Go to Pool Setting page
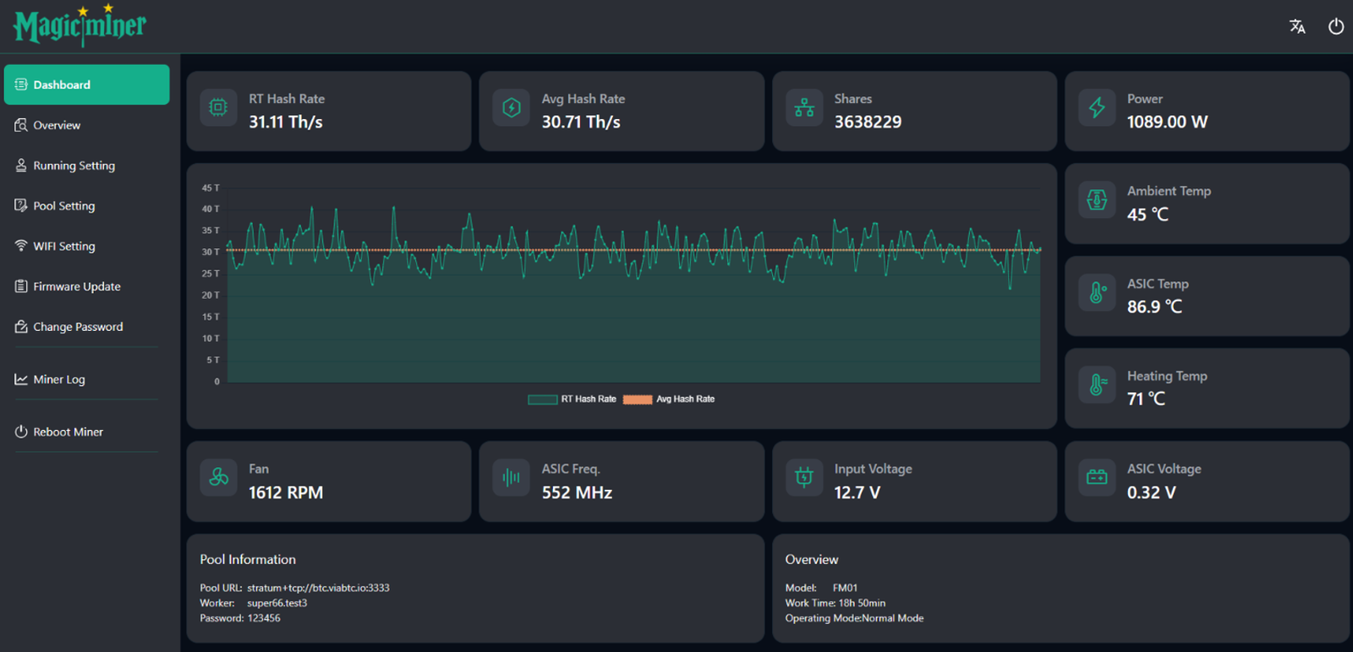1353x652 pixels. tap(63, 206)
